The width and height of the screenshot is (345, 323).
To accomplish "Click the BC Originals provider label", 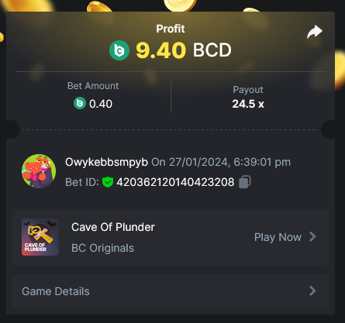I will [102, 248].
